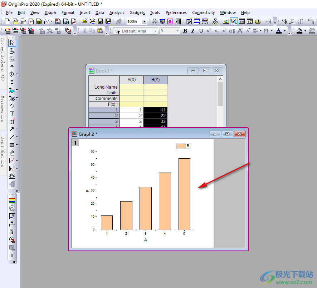Select row 2 header in Book1
The height and width of the screenshot is (288, 317).
click(x=104, y=116)
